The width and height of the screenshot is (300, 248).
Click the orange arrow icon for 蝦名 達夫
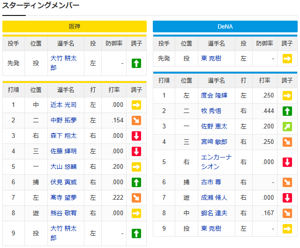[287, 213]
